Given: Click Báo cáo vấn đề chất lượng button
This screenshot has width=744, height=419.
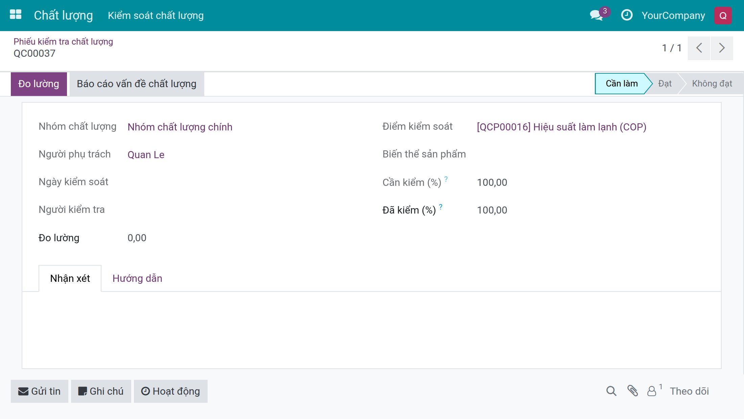Looking at the screenshot, I should pyautogui.click(x=137, y=84).
